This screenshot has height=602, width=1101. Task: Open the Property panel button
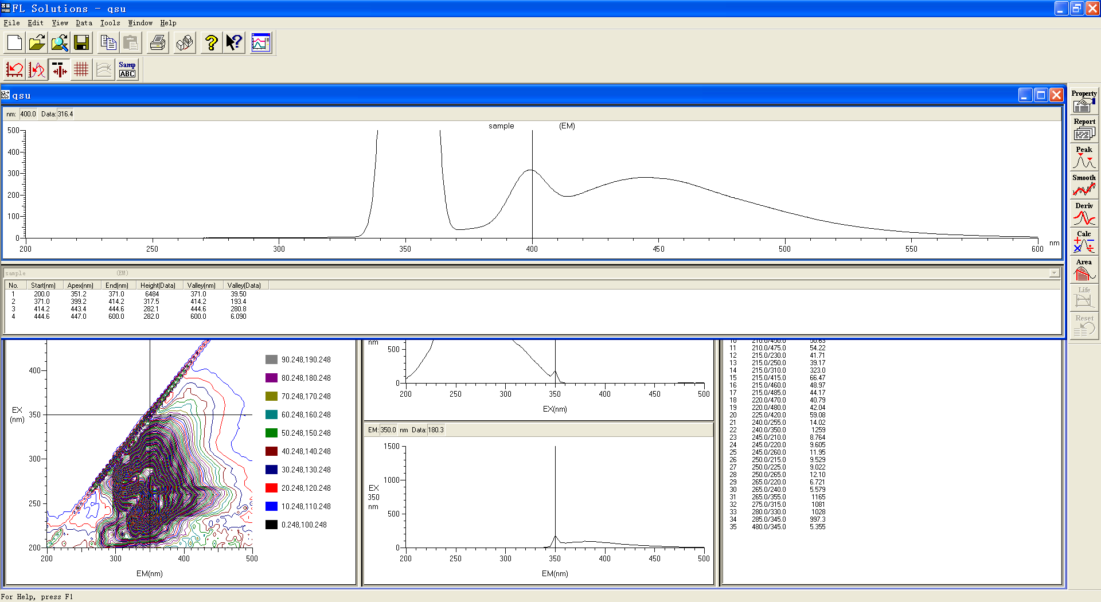tap(1084, 101)
